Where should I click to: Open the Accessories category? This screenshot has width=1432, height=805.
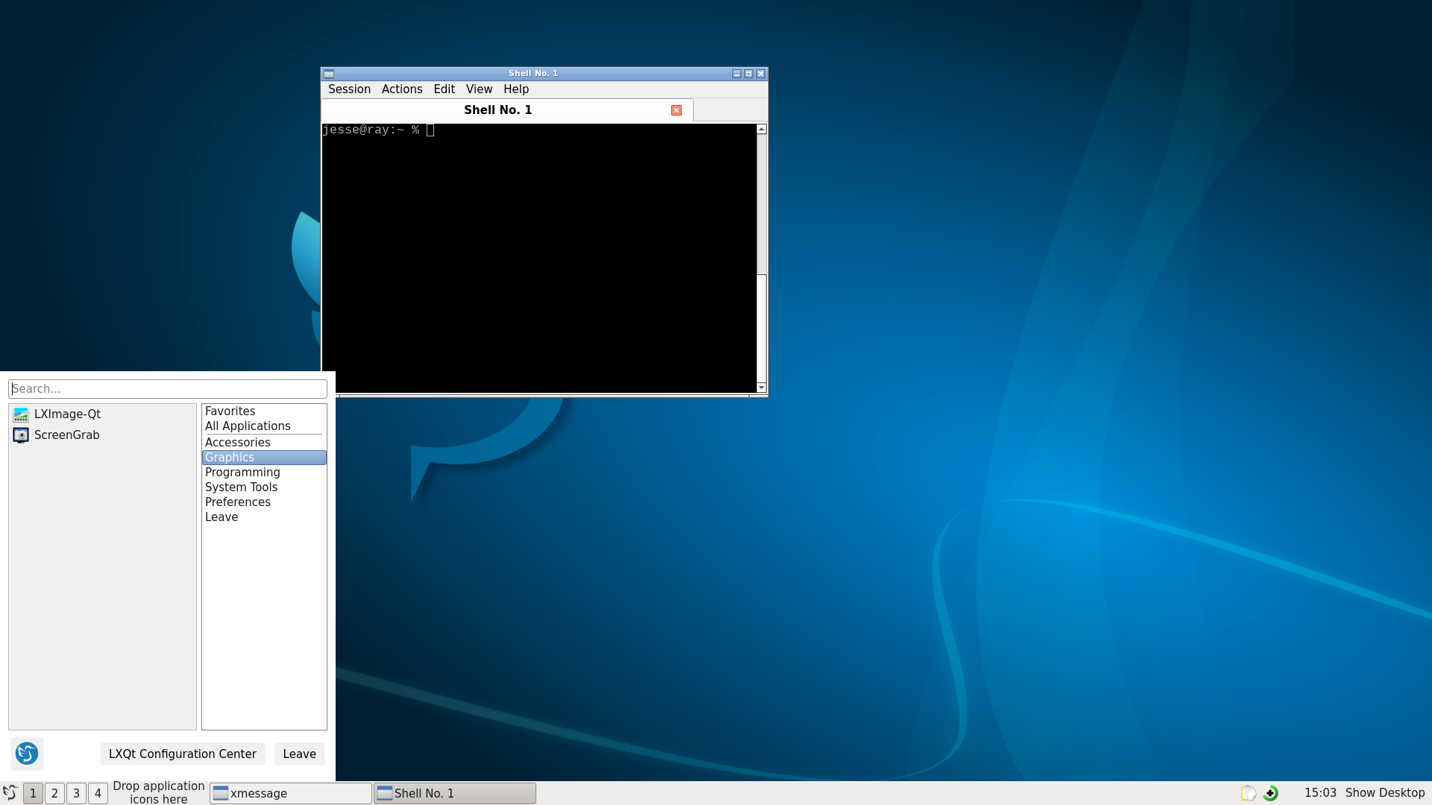[x=264, y=443]
